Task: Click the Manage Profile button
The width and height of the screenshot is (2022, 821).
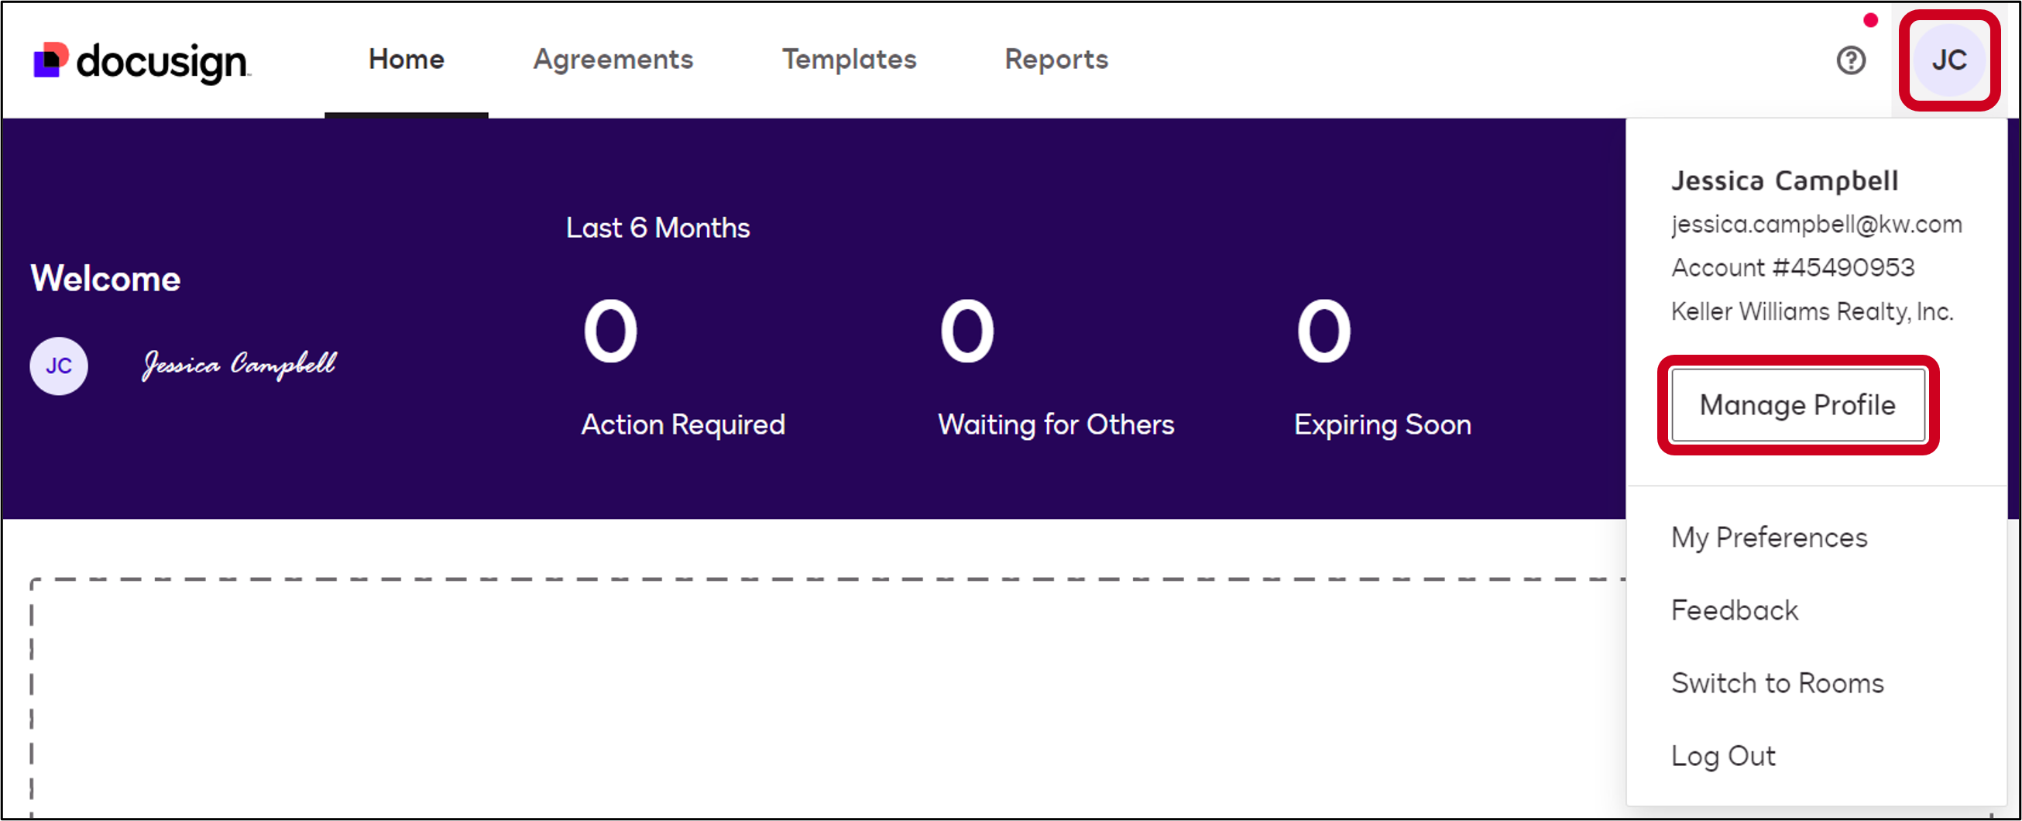Action: (x=1797, y=405)
